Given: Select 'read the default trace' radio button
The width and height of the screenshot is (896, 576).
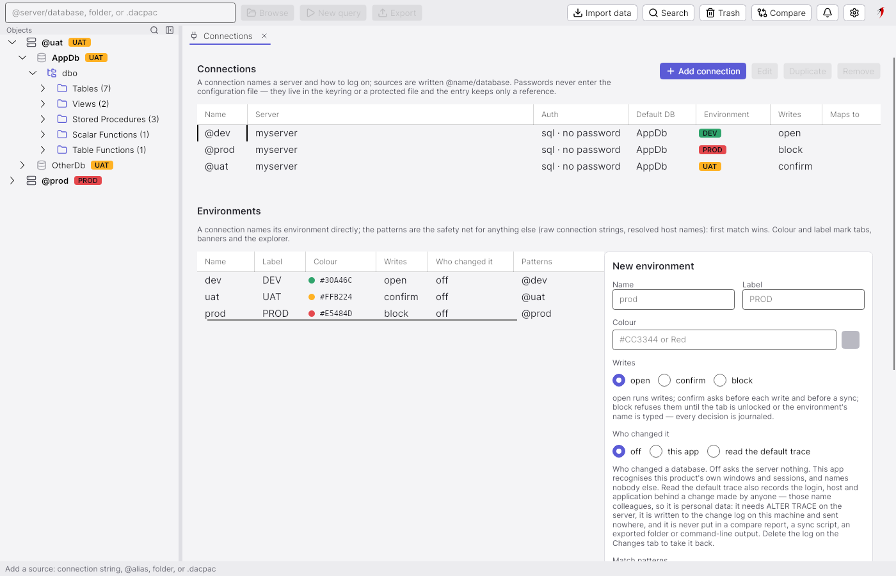Looking at the screenshot, I should point(714,451).
